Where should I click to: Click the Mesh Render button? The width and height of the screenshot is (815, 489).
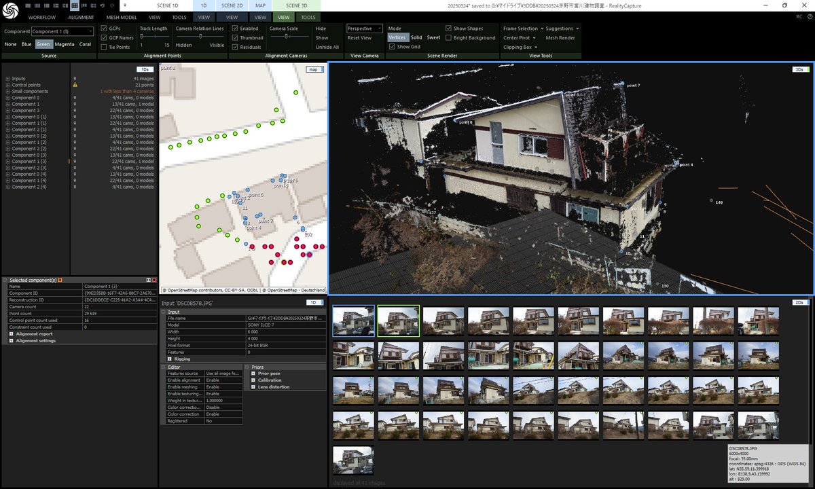560,38
